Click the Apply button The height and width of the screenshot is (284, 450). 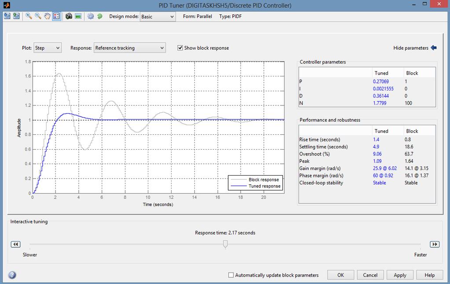(400, 275)
